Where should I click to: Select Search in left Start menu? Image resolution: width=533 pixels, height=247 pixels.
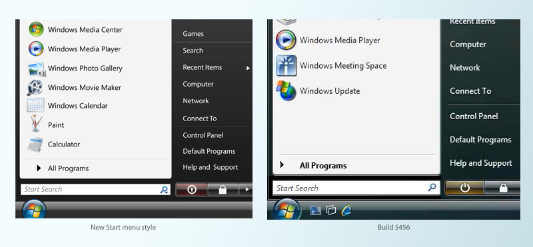[x=193, y=51]
